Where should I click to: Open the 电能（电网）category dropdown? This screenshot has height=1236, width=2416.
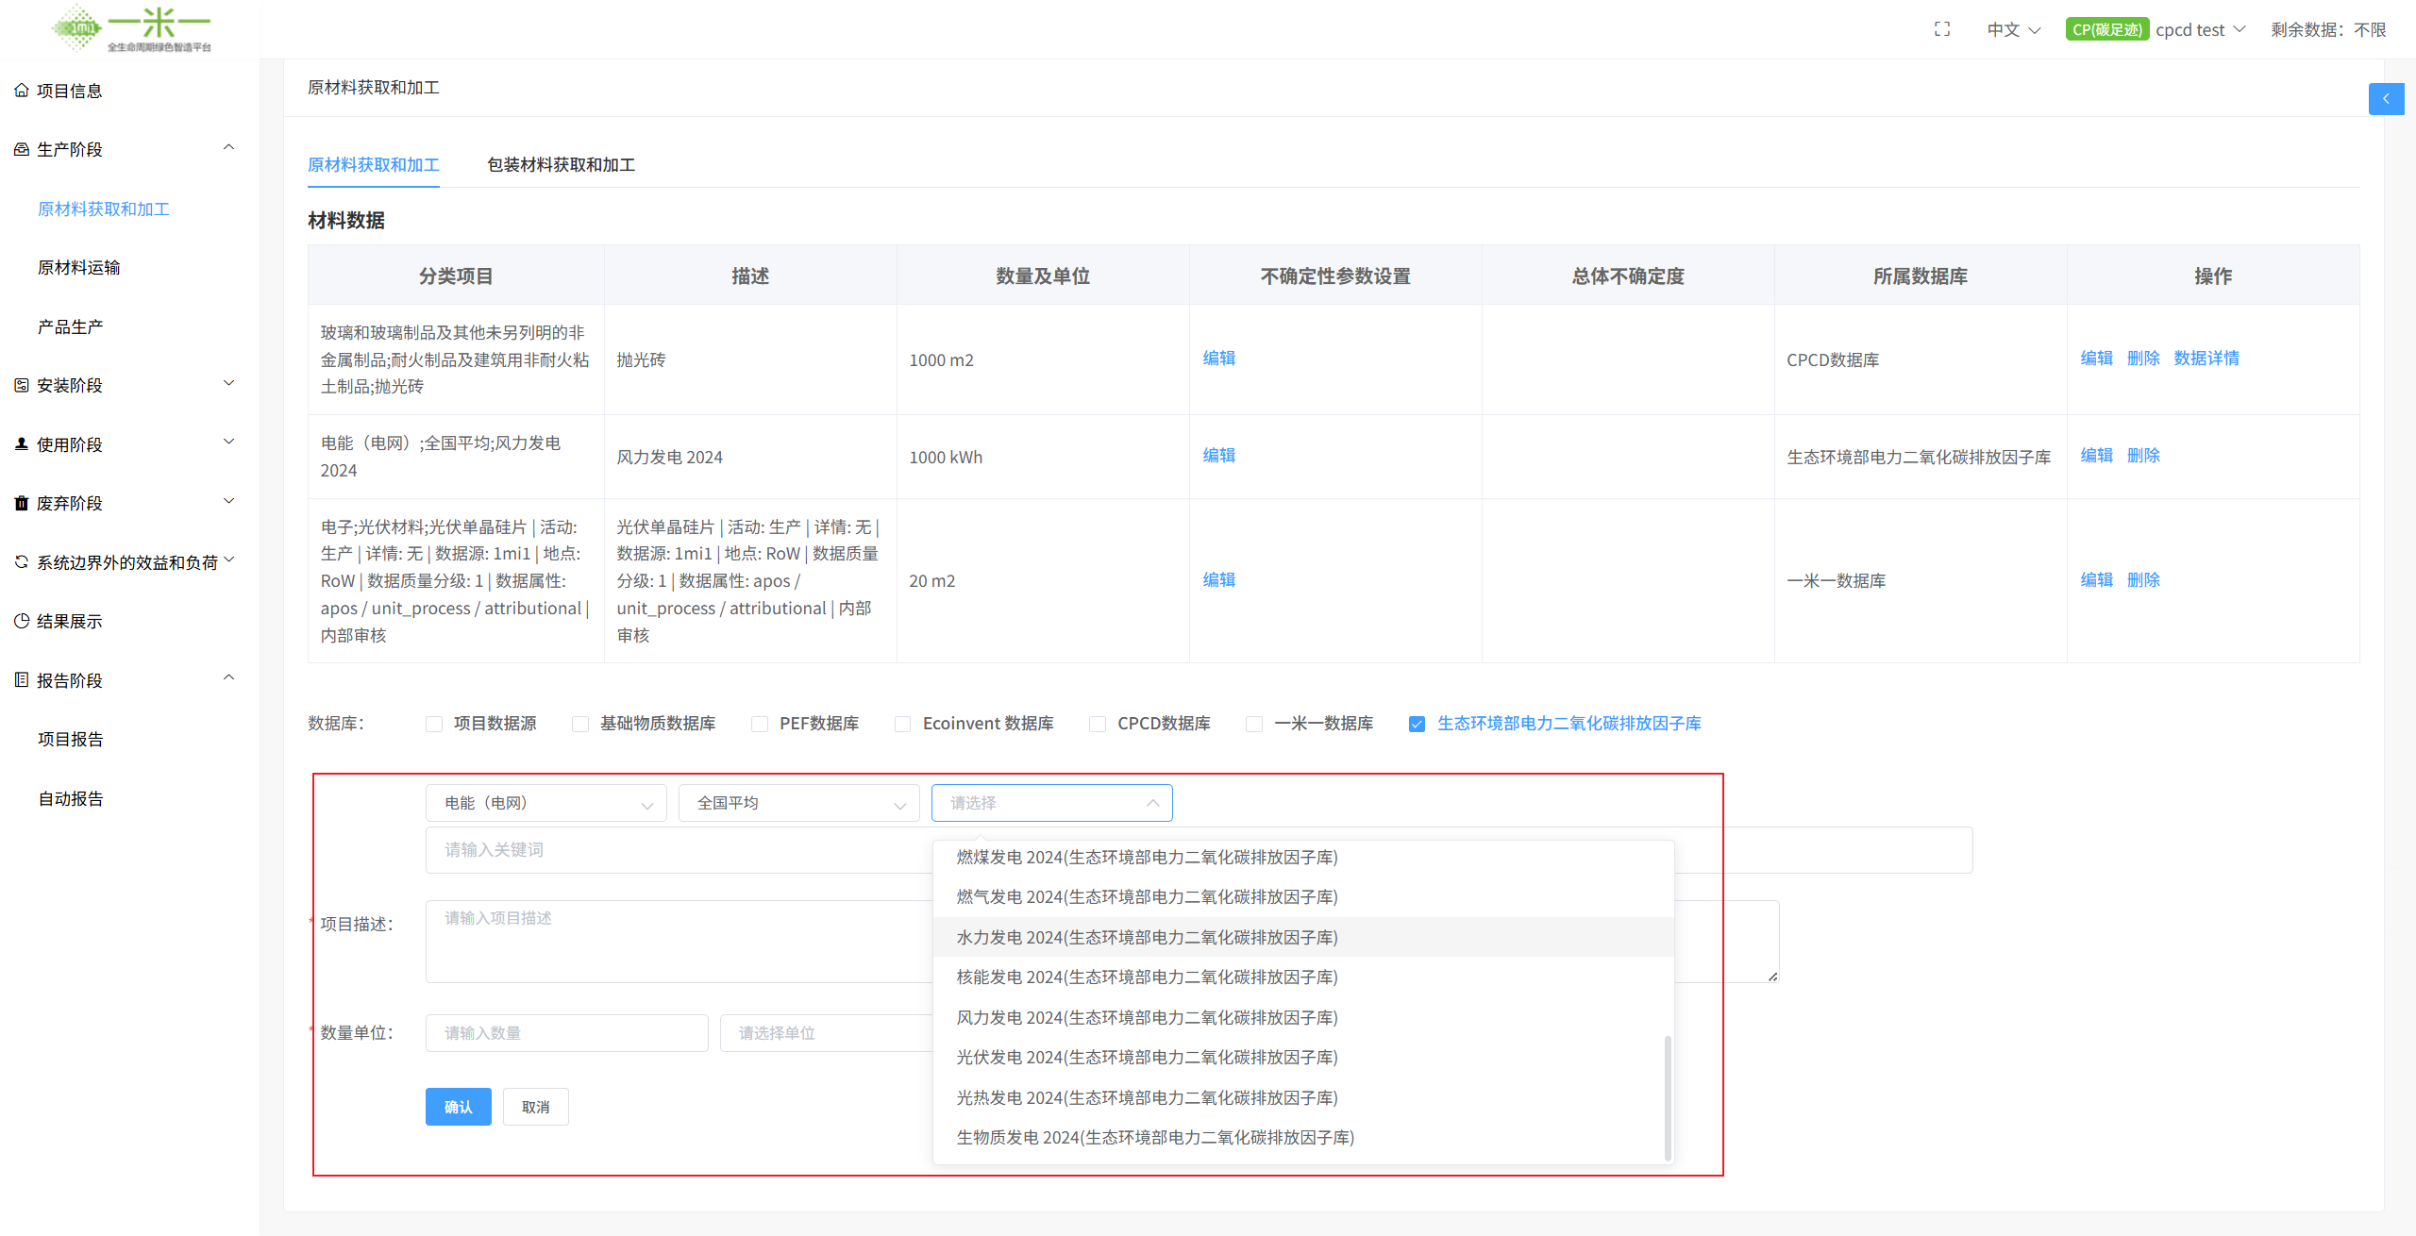tap(545, 803)
